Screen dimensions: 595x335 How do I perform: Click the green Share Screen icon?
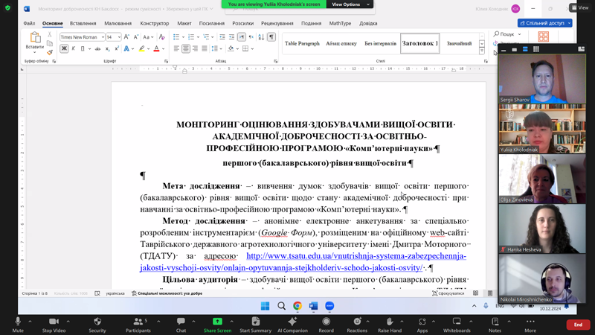218,322
